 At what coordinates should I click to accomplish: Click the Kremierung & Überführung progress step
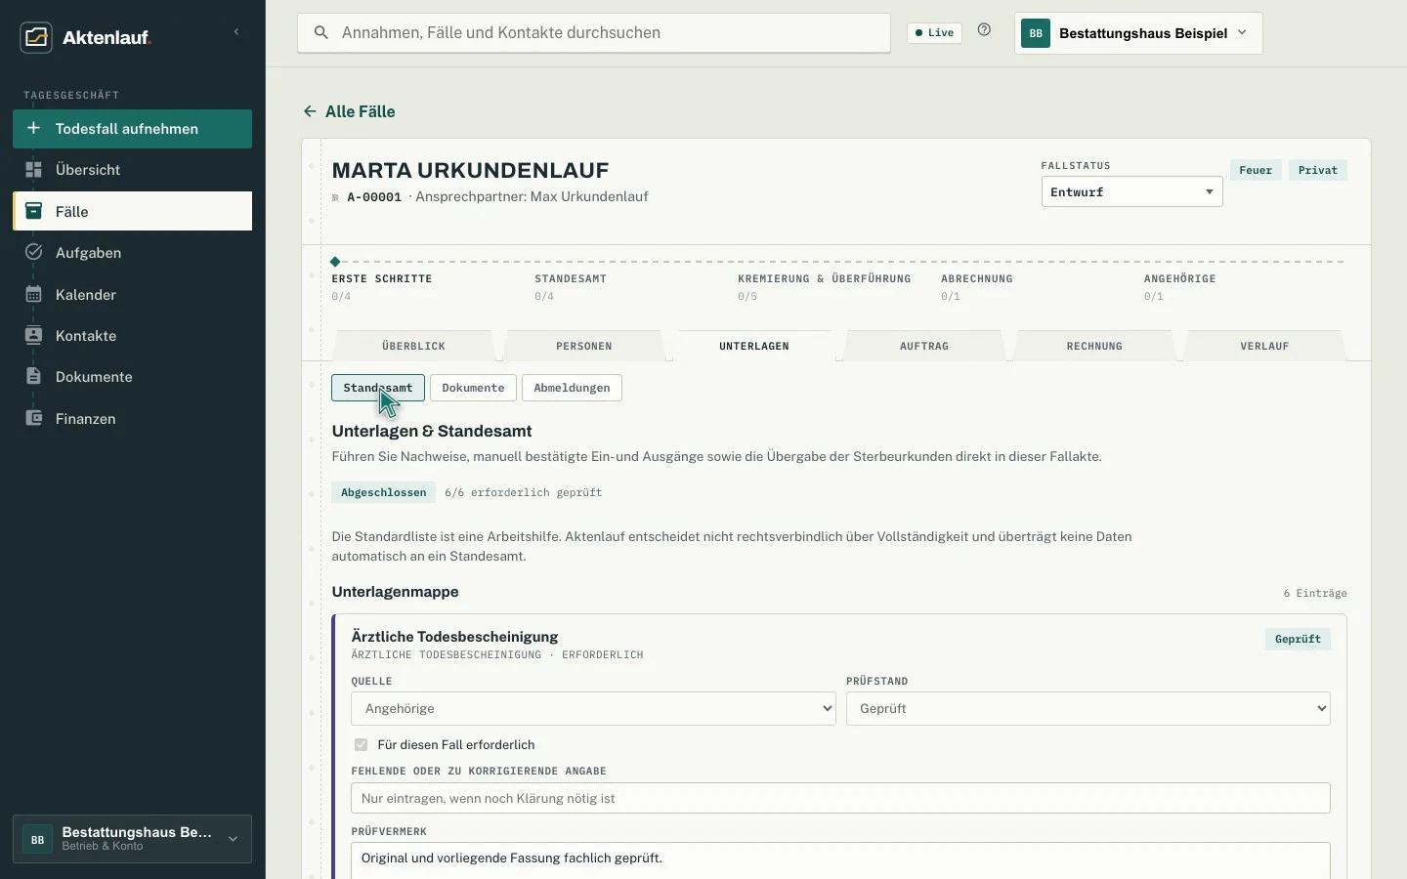825,287
